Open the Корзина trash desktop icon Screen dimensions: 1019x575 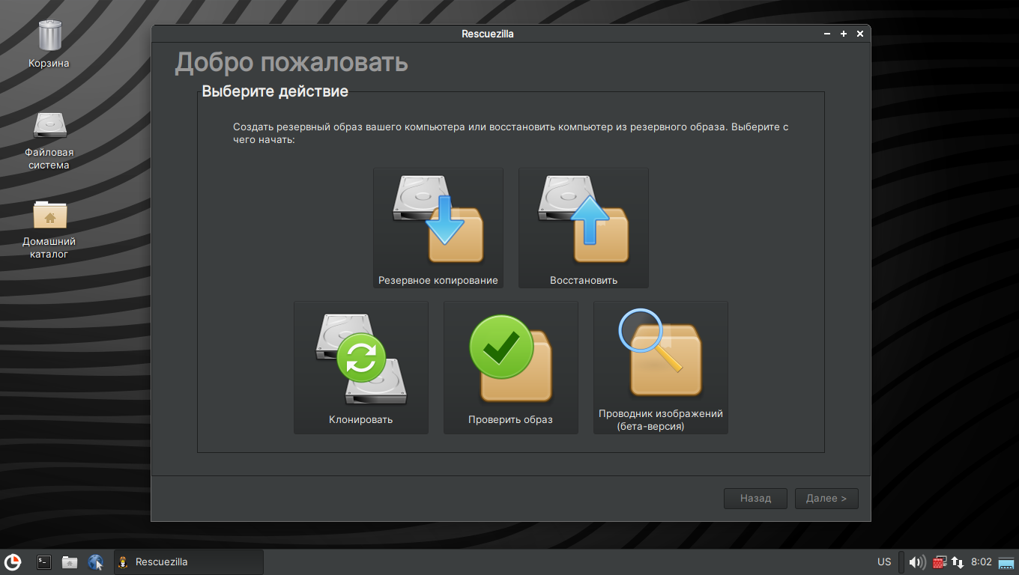49,44
